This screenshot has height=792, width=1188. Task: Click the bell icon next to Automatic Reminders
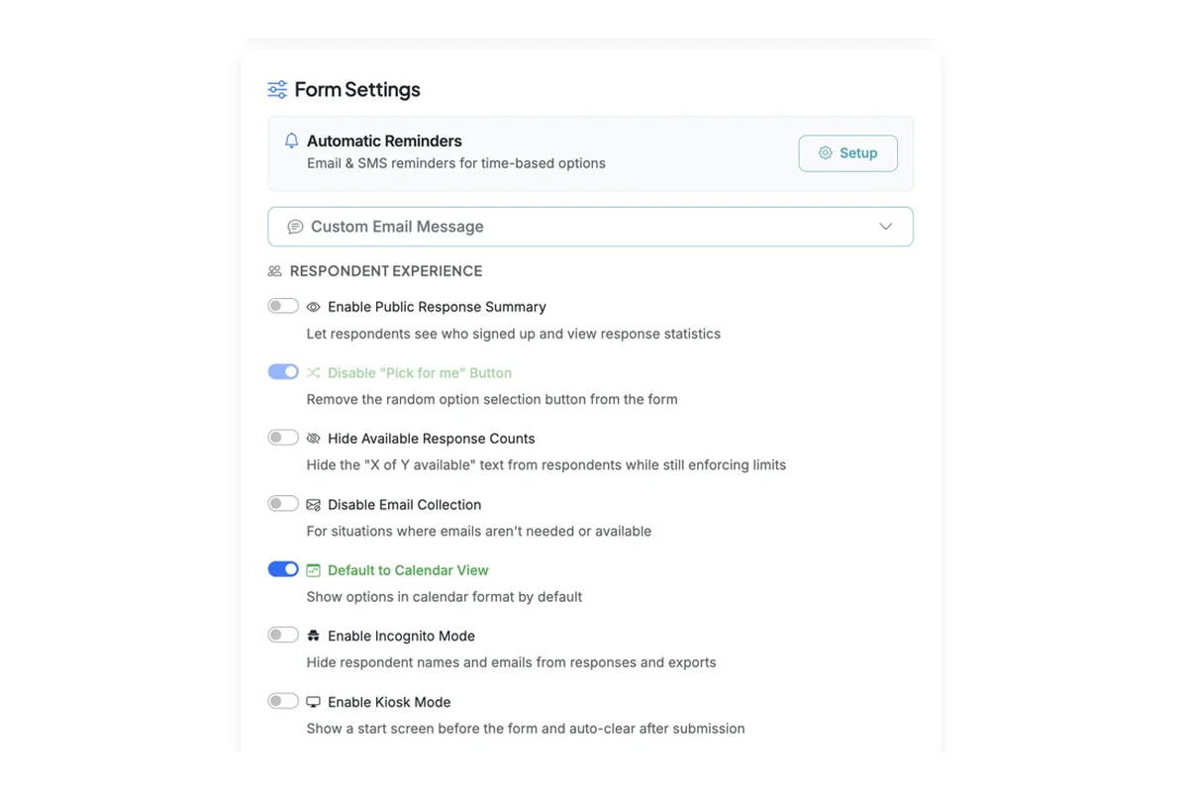(291, 141)
